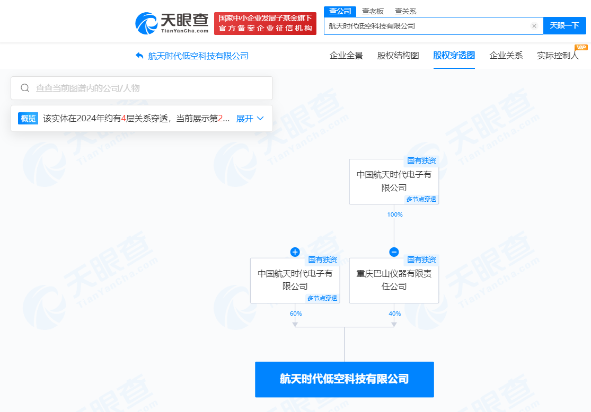Click 多节点穿透 tag on top node
591x412 pixels.
(x=421, y=199)
